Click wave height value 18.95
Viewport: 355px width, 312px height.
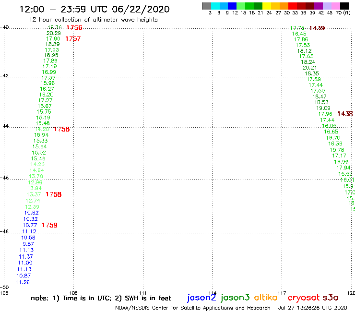coord(51,55)
